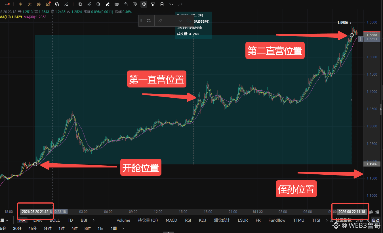Viewport: 383px width, 233px height.
Task: Switch to the 4时 timeframe
Action: [x=74, y=228]
